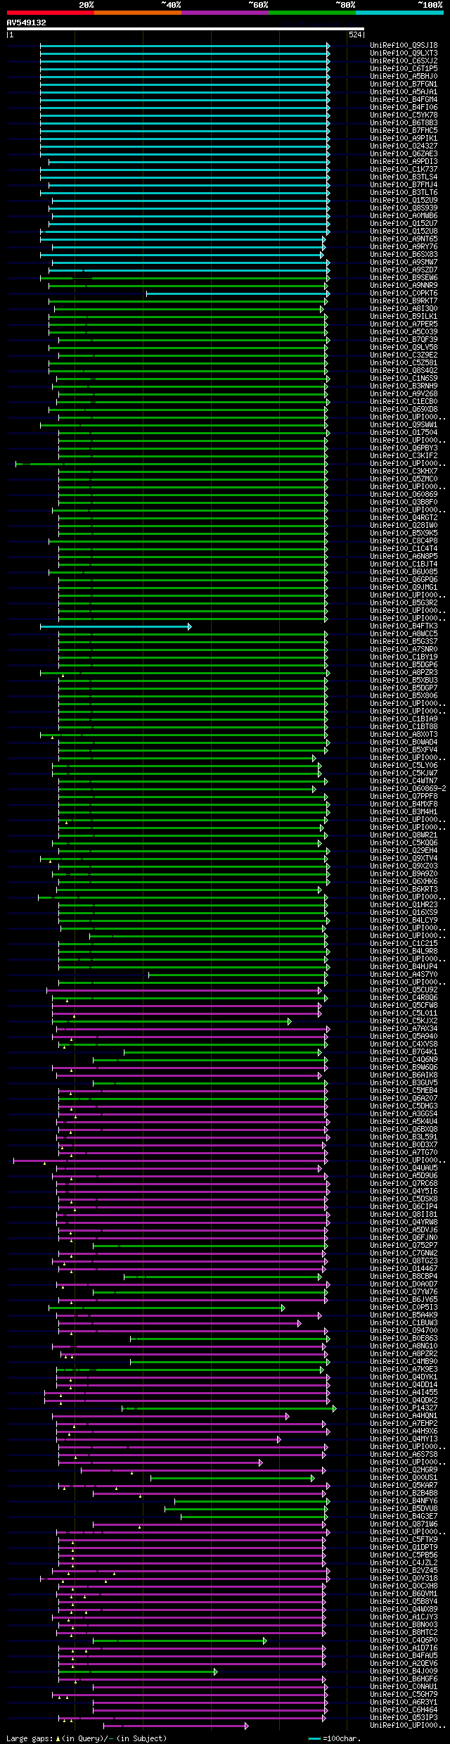Select the UniRef100_Q9SWW1 hit label
Image resolution: width=450 pixels, height=1744 pixels.
point(404,425)
